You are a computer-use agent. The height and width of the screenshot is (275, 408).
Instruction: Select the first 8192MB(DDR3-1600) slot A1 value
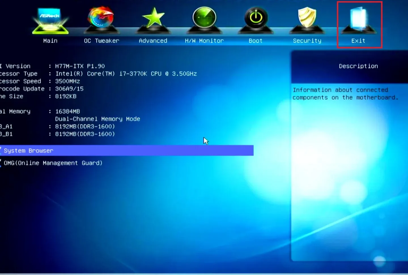point(85,126)
